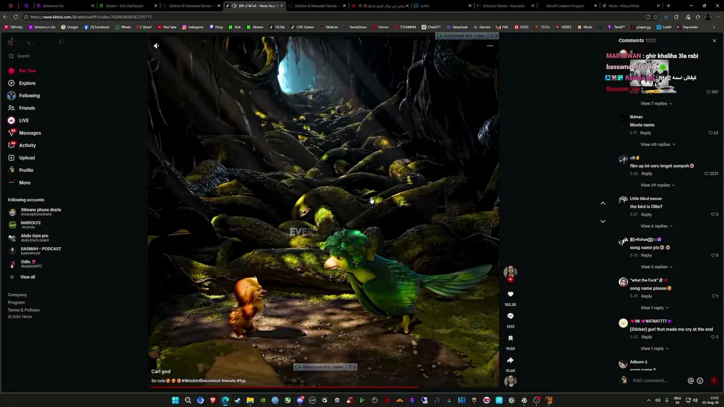Viewport: 724px width, 407px height.
Task: Share the video with the arrow icon
Action: pyautogui.click(x=510, y=360)
